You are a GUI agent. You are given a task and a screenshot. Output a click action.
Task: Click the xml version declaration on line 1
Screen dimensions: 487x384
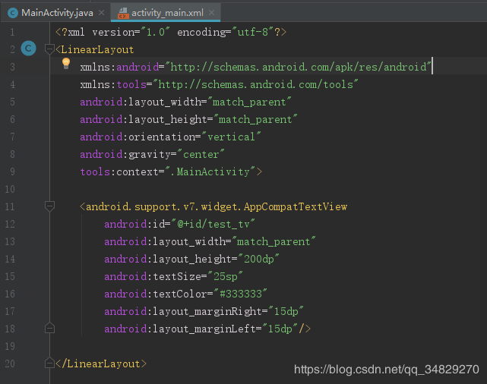(171, 32)
